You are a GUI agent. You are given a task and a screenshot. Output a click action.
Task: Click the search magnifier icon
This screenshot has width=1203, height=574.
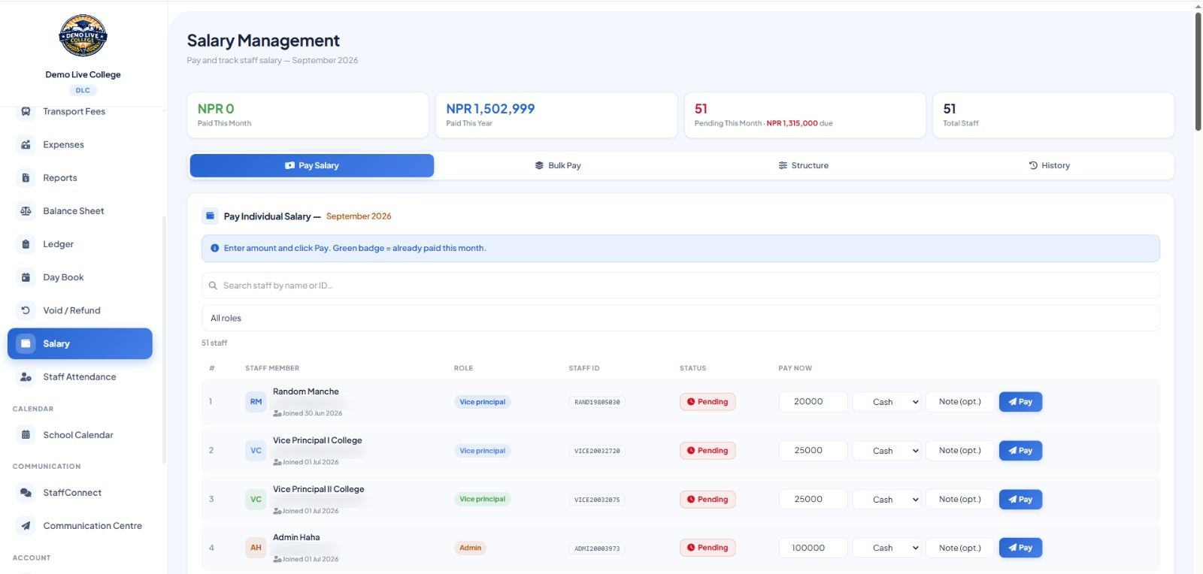pos(213,285)
